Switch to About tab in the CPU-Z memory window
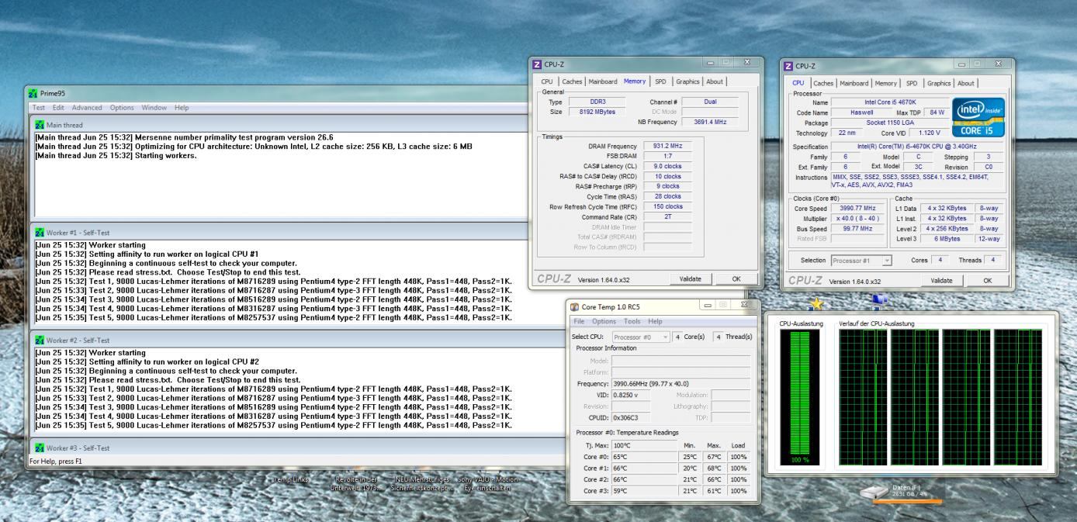This screenshot has width=1077, height=522. (x=715, y=81)
